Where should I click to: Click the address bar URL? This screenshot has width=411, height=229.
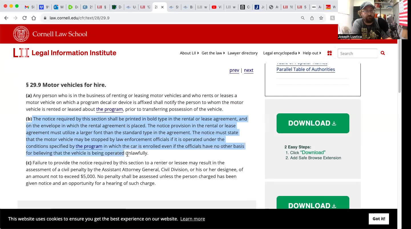79,18
